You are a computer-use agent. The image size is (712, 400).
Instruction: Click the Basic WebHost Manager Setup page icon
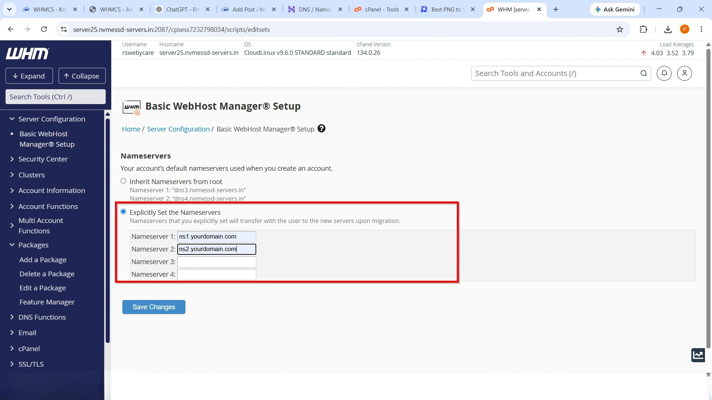click(132, 107)
